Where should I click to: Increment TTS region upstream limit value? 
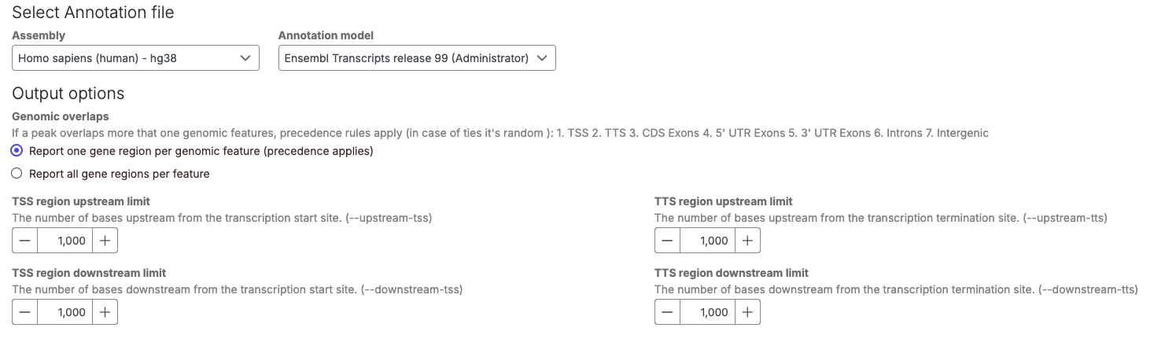(747, 241)
